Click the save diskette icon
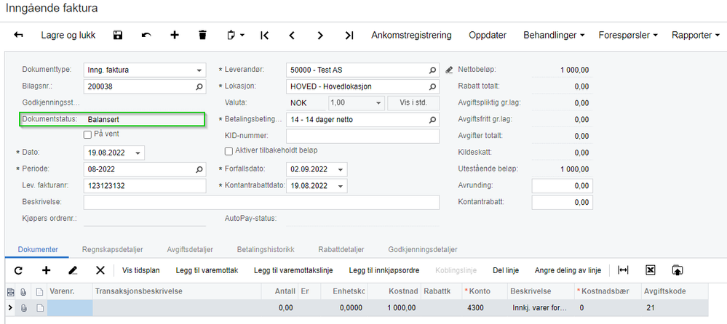 118,35
